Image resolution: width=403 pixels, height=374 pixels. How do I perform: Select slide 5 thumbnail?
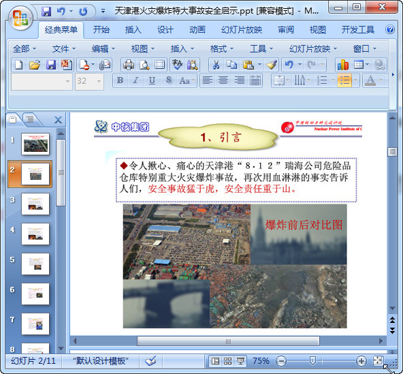point(35,264)
